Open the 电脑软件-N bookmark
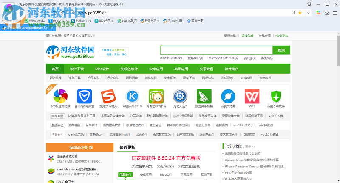340x183 pixels. pos(81,20)
